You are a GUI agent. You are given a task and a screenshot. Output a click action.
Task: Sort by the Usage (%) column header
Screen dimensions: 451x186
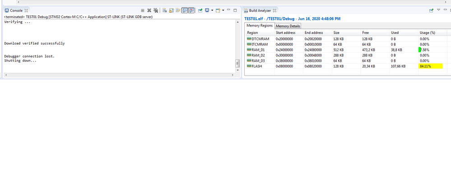[432, 33]
